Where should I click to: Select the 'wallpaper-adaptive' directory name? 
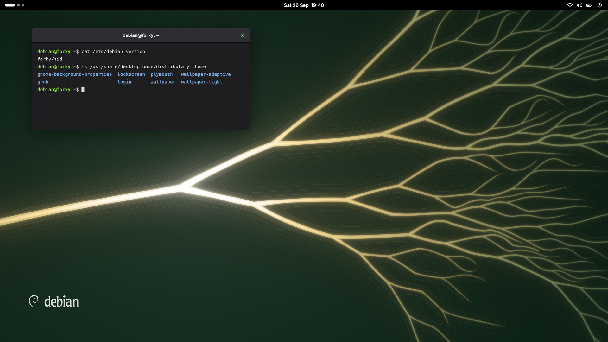pyautogui.click(x=206, y=74)
